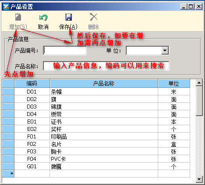205x185 pixels.
Task: Select row header for F02 名片
Action: click(8, 144)
